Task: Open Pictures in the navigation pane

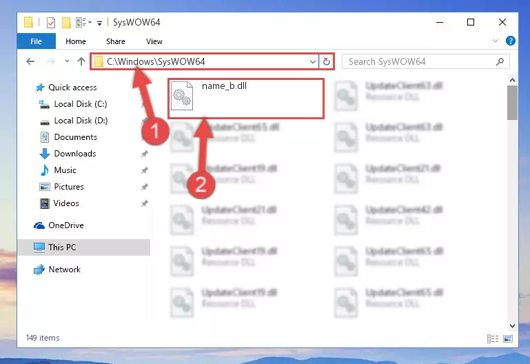Action: 69,187
